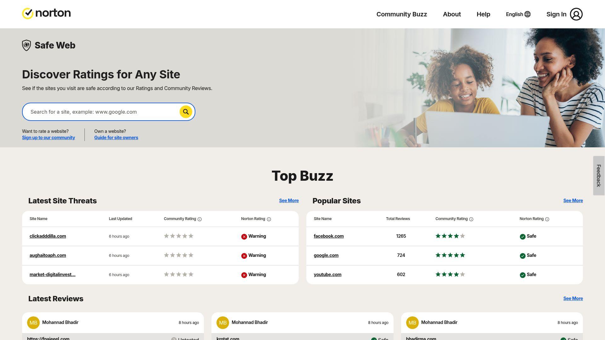Open the Community Buzz menu item

[x=401, y=14]
